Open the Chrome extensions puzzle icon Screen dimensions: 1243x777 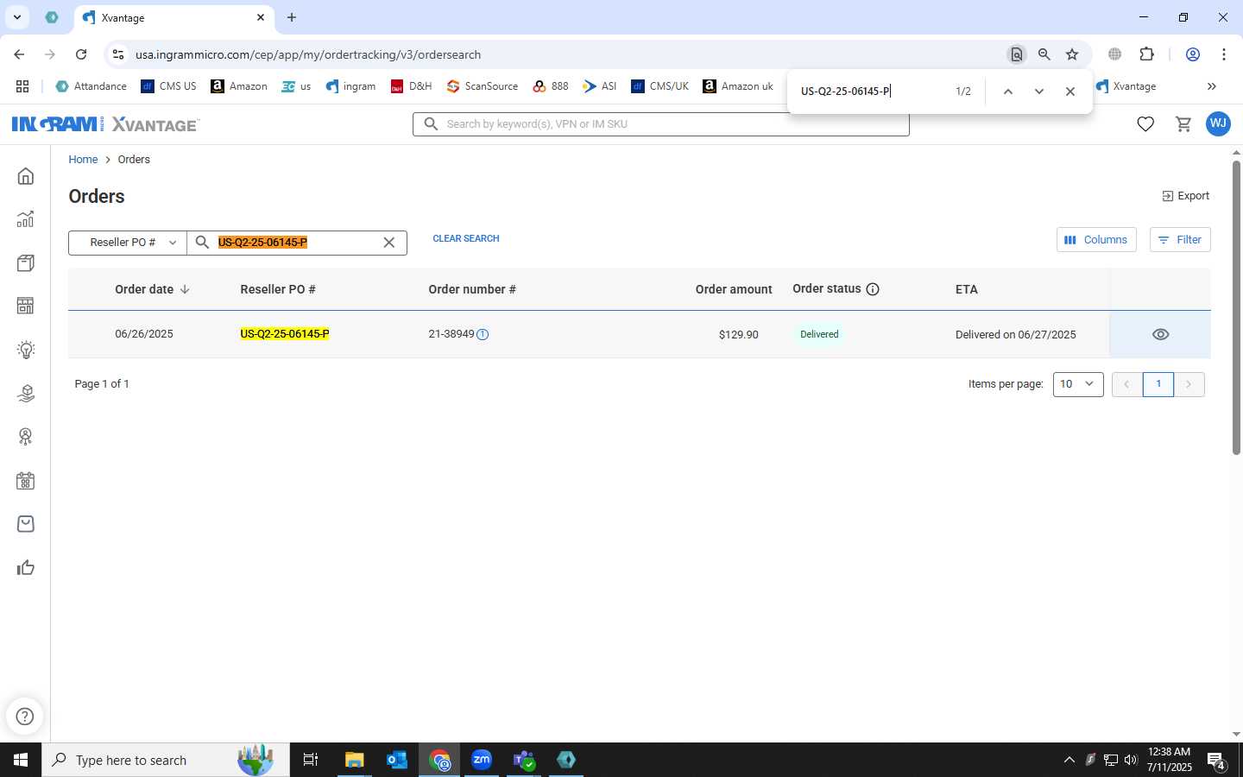[x=1146, y=54]
